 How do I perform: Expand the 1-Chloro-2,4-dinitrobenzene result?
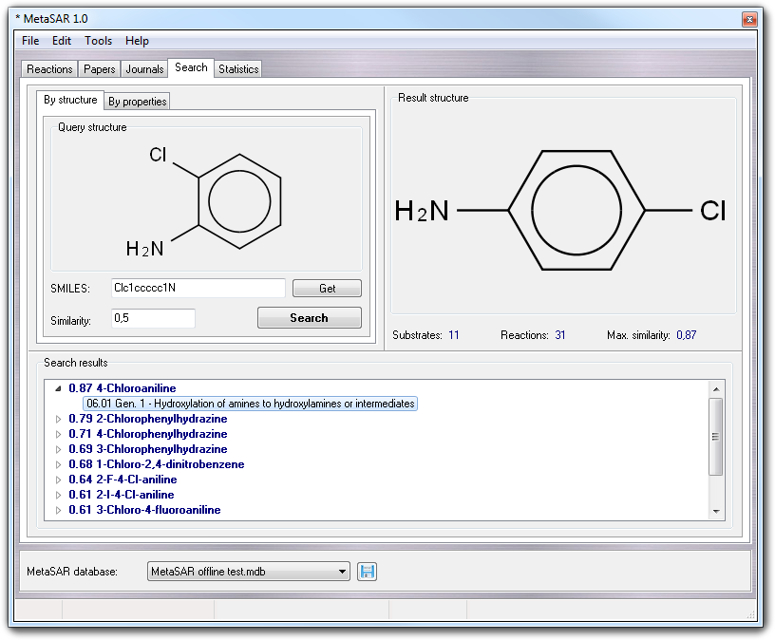pyautogui.click(x=58, y=464)
